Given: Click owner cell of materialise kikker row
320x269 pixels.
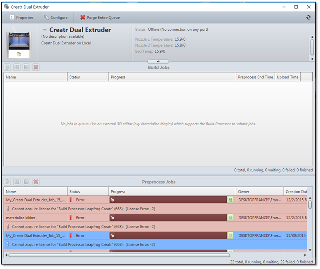Looking at the screenshot, I should coord(260,218).
